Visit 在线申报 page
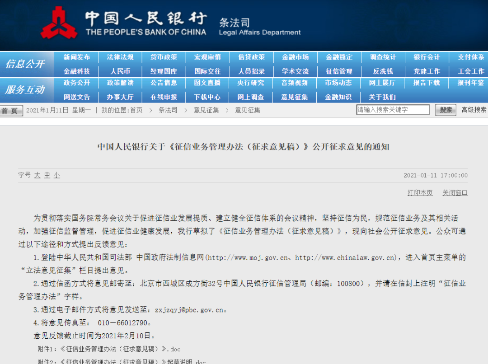The height and width of the screenshot is (364, 488). (x=164, y=97)
